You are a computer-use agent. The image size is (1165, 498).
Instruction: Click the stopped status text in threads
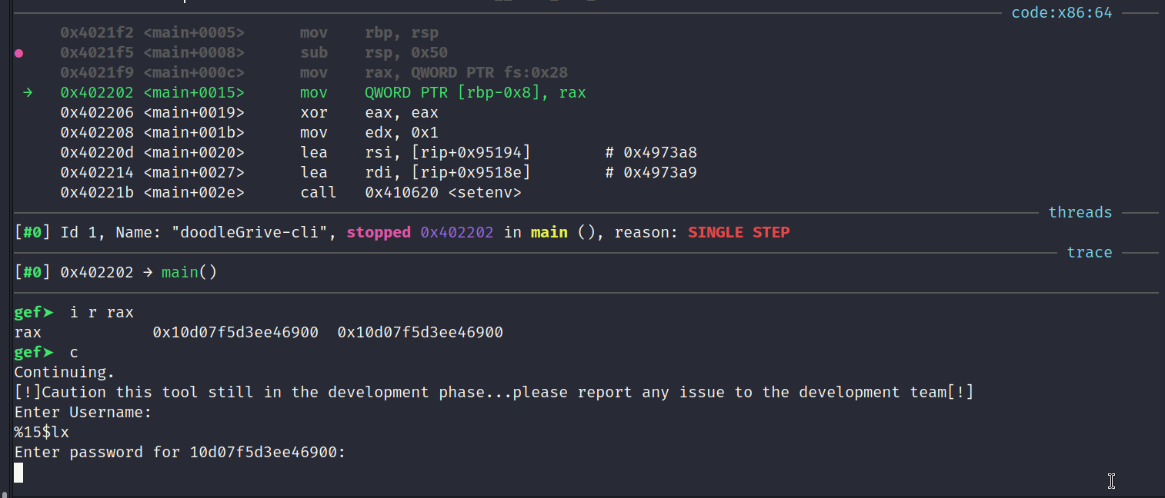(379, 232)
